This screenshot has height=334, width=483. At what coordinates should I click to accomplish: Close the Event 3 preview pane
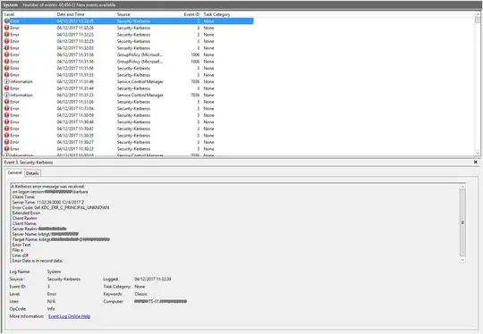click(475, 162)
